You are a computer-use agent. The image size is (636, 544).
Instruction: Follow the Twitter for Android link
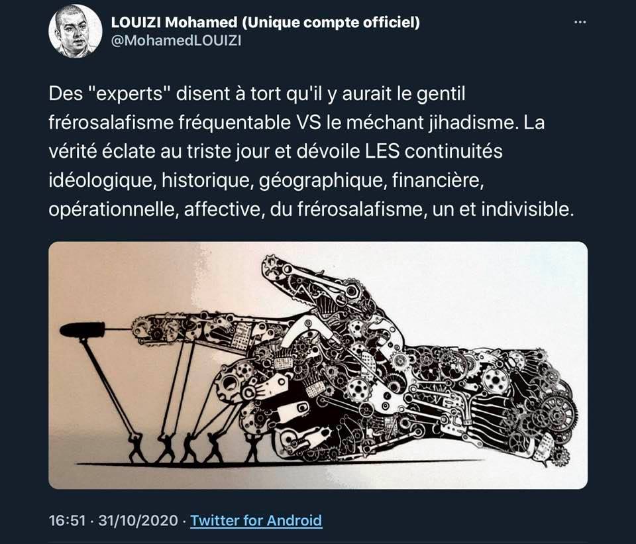pos(256,520)
